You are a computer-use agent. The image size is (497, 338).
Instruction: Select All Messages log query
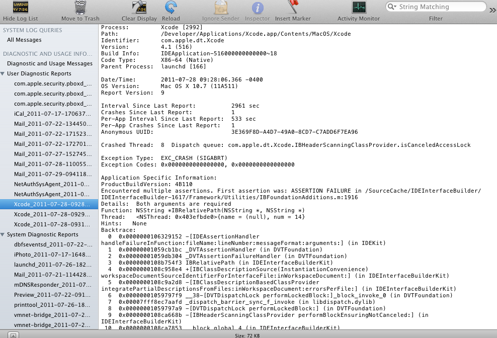point(25,40)
